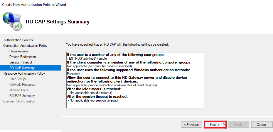Go back with the Previous button
The height and width of the screenshot is (132, 273).
click(191, 125)
